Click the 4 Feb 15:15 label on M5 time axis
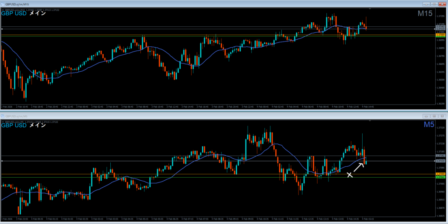 368,219
